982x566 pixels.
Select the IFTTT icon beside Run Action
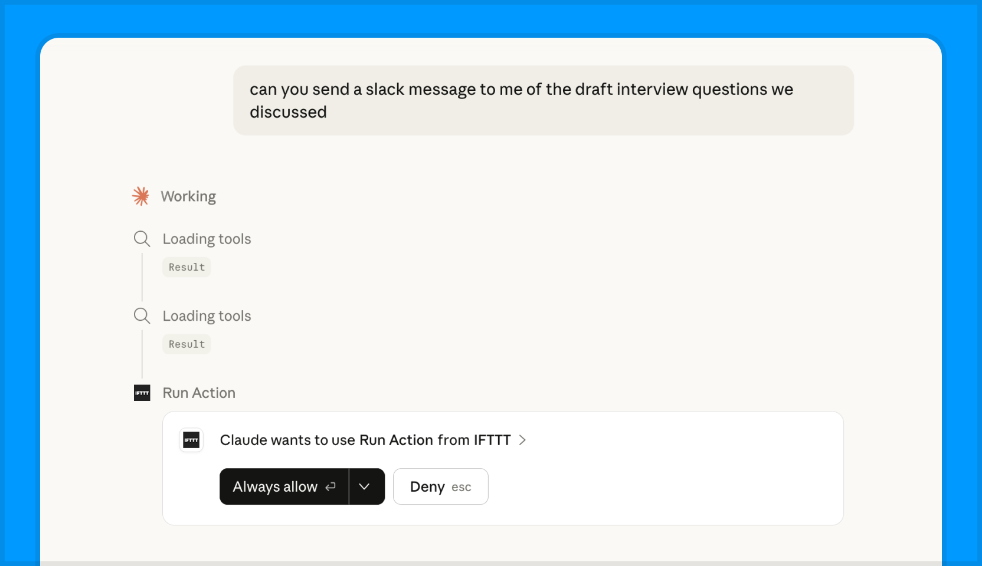(x=142, y=393)
